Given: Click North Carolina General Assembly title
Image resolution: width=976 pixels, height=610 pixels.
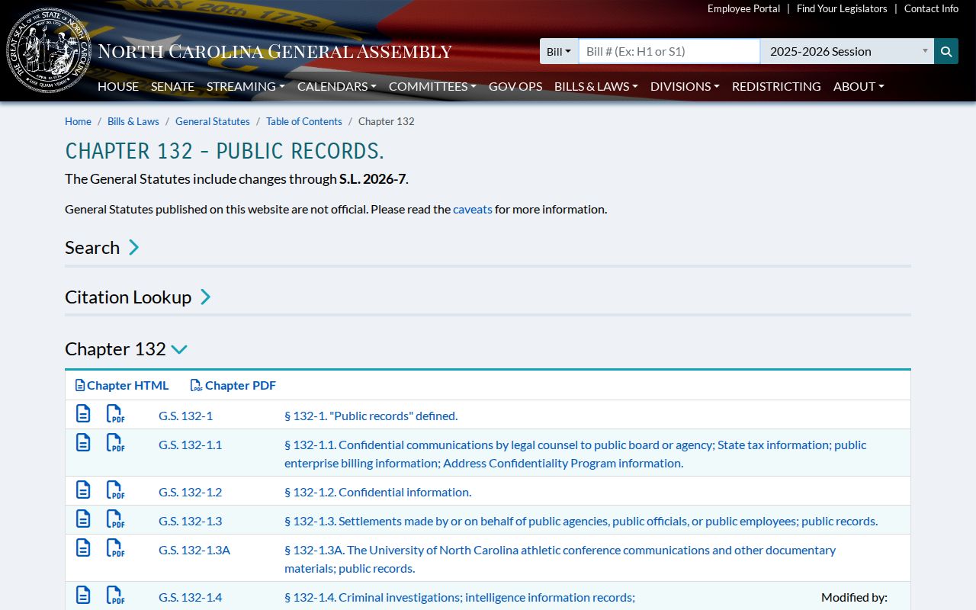Looking at the screenshot, I should pyautogui.click(x=275, y=51).
